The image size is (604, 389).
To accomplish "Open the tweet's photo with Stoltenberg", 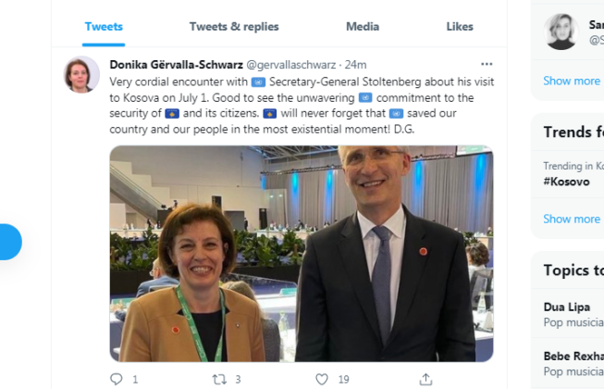I will tap(302, 253).
